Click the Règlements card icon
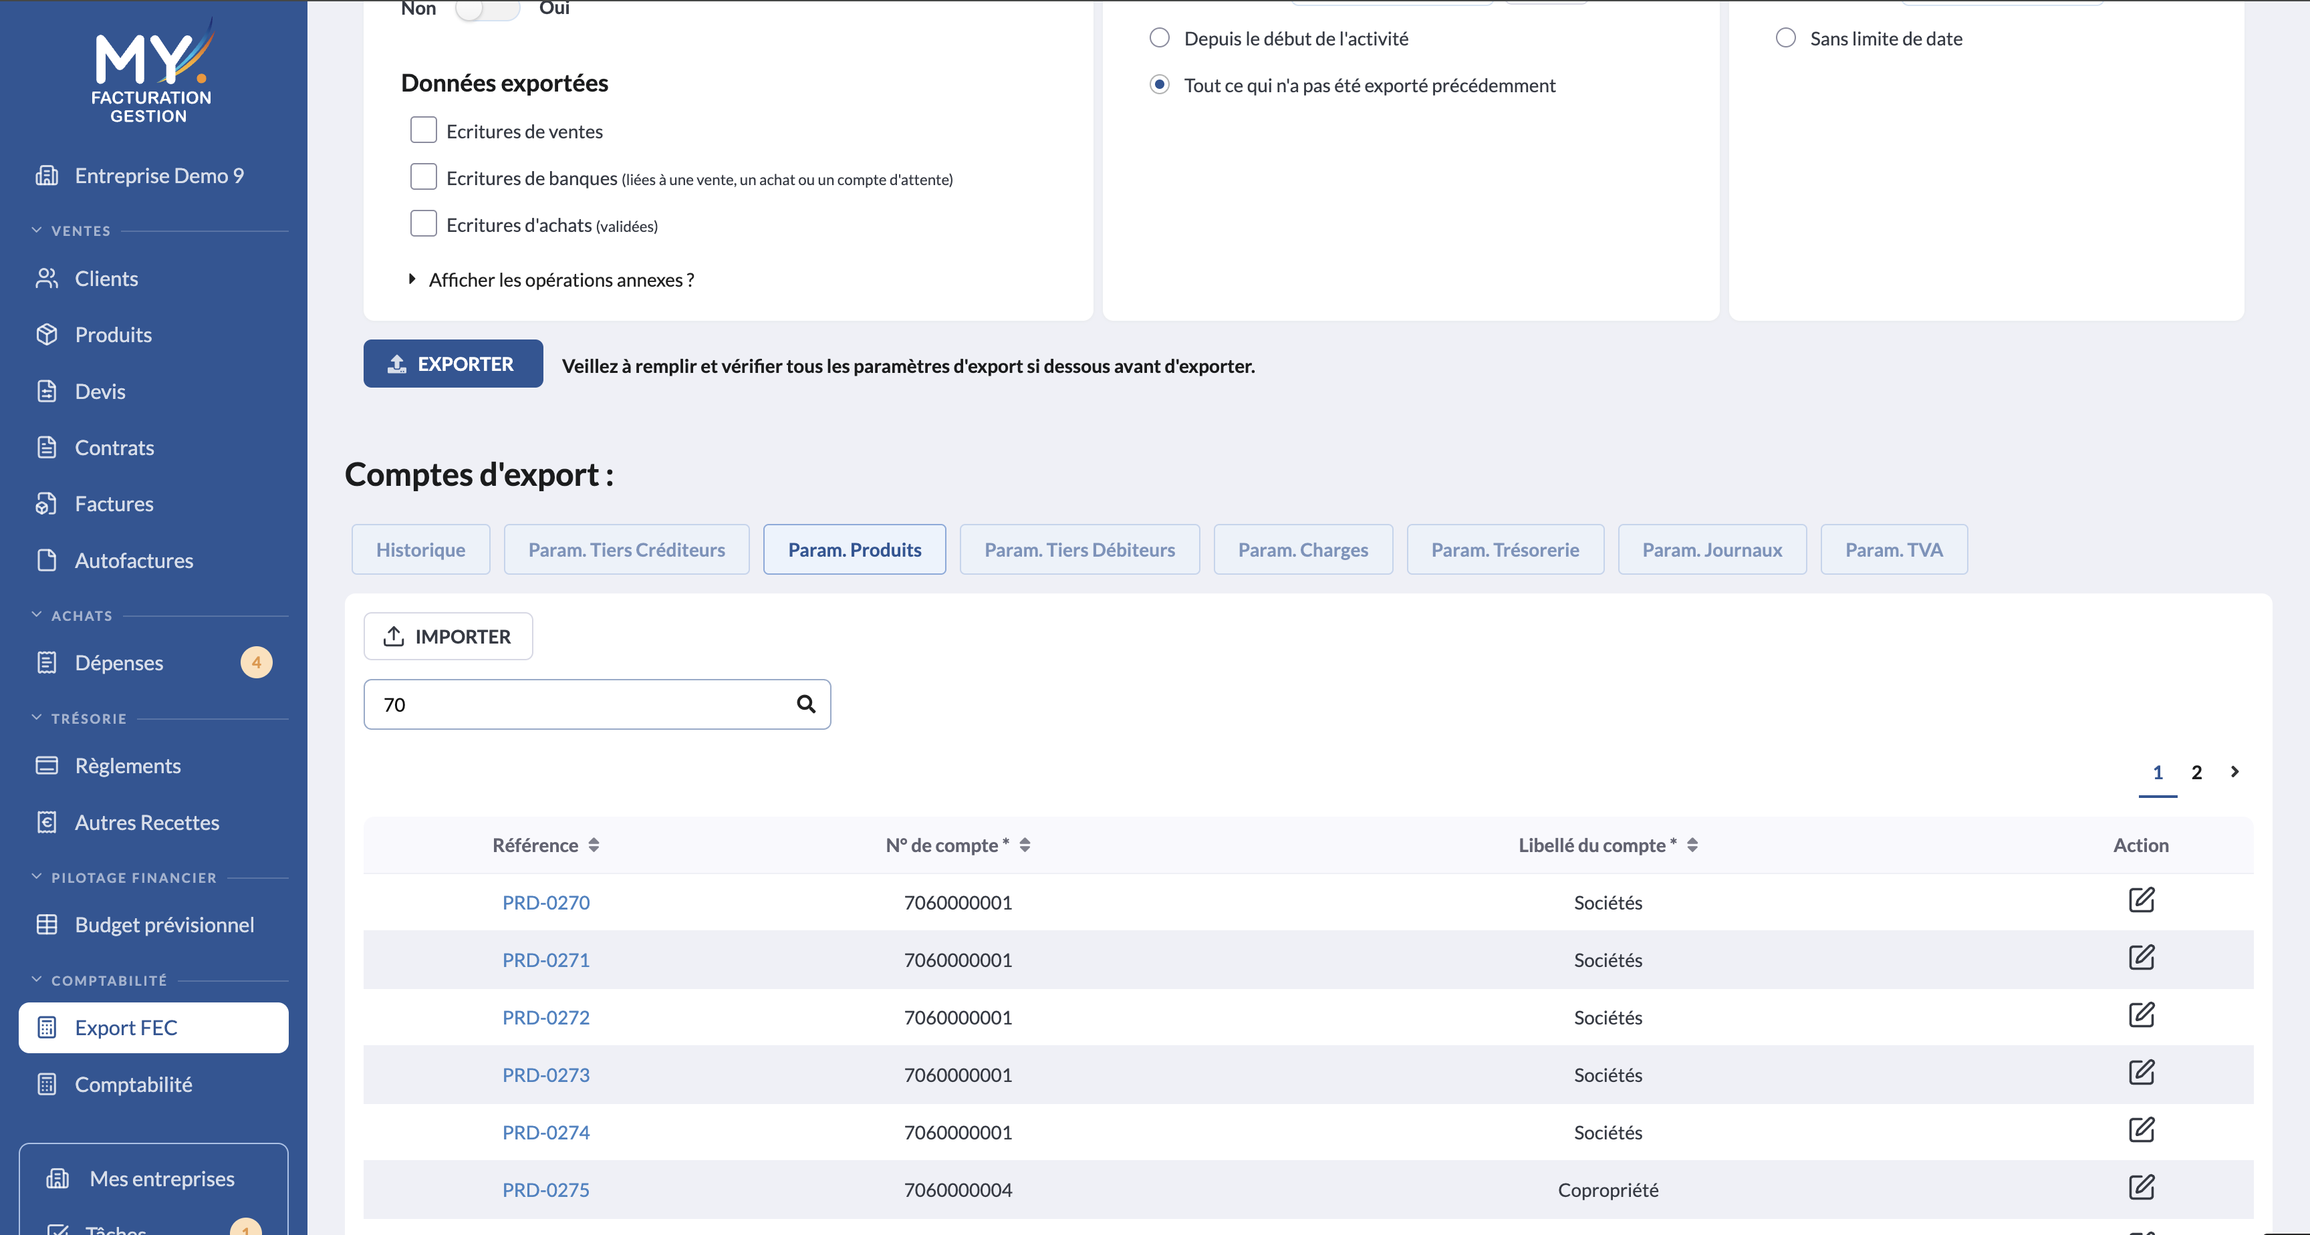The height and width of the screenshot is (1235, 2310). click(x=47, y=766)
